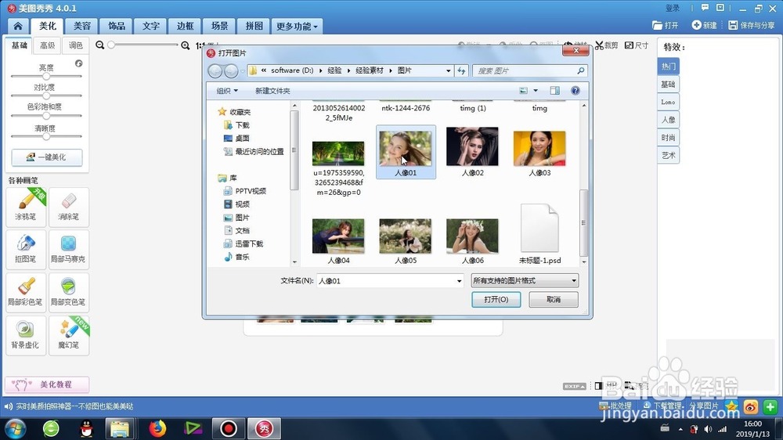Screen dimensions: 783x440
Task: Click the 清晰度 sharpness slider handle
Action: coord(46,136)
